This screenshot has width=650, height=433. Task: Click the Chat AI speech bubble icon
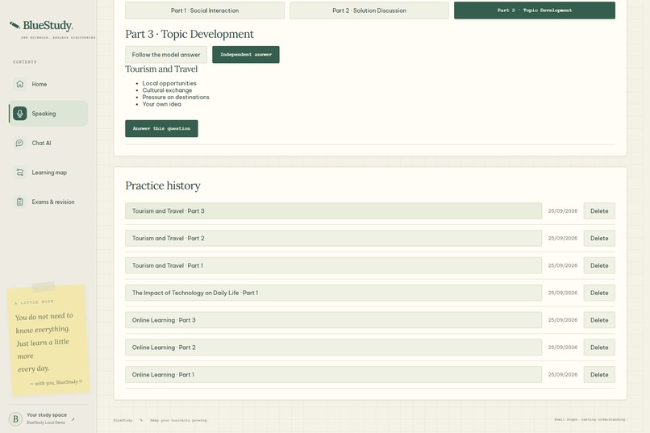[x=19, y=143]
